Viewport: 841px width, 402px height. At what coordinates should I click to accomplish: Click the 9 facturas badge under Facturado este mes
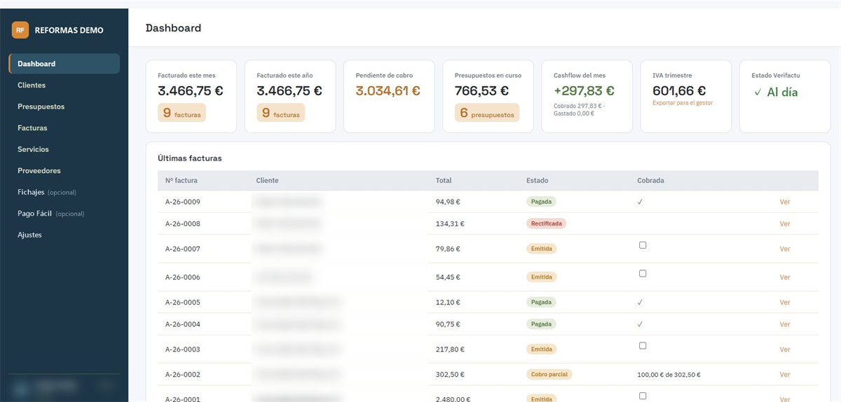182,113
